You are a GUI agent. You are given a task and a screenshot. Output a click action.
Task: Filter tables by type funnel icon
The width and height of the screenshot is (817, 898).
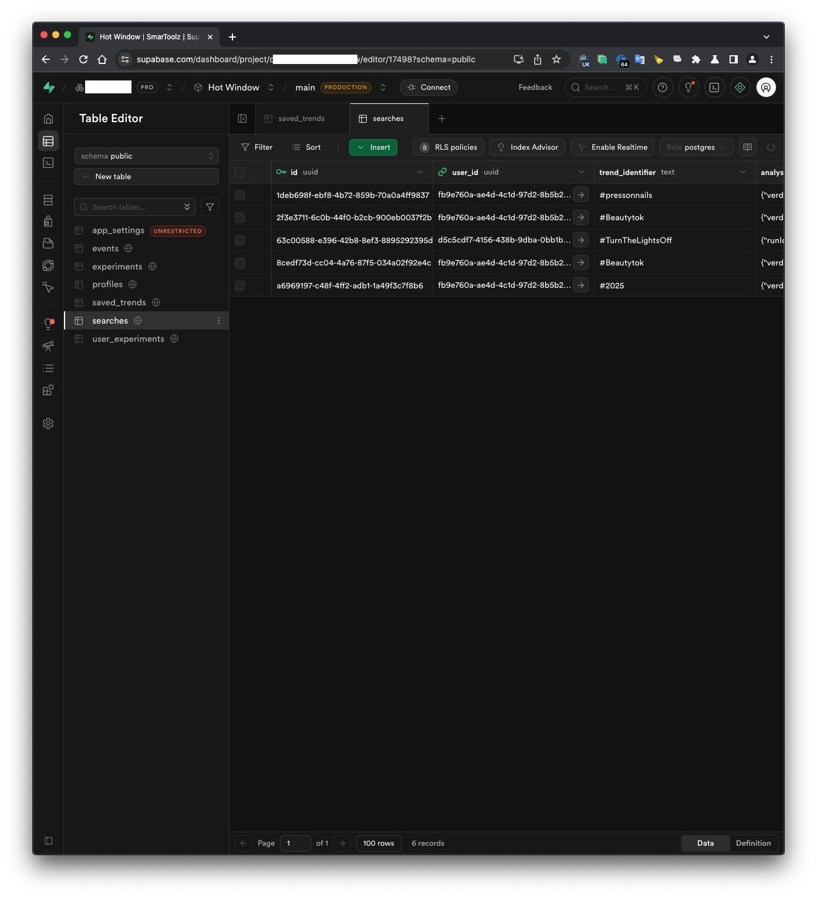[210, 207]
